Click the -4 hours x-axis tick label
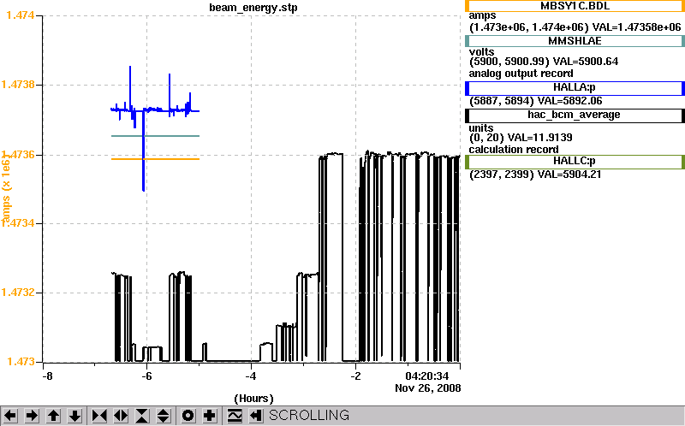Viewport: 685px width, 426px height. click(250, 376)
